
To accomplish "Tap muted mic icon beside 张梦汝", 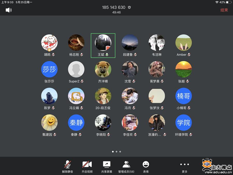I will (x=162, y=108).
